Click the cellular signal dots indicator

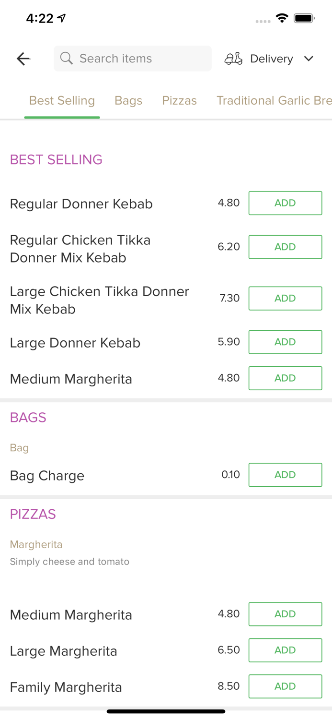263,21
